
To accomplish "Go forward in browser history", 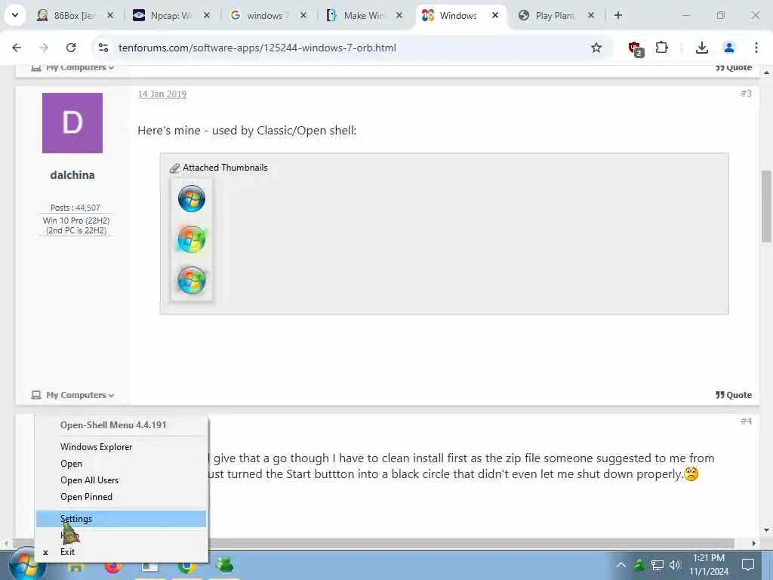I will click(x=44, y=48).
